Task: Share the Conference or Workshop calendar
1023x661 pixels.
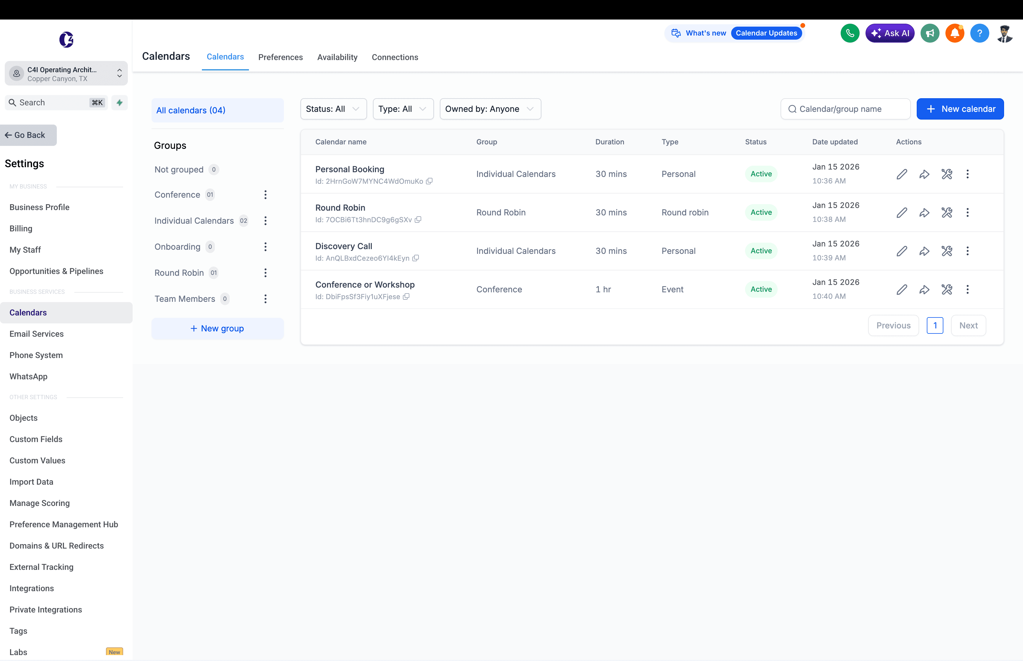Action: pyautogui.click(x=924, y=289)
